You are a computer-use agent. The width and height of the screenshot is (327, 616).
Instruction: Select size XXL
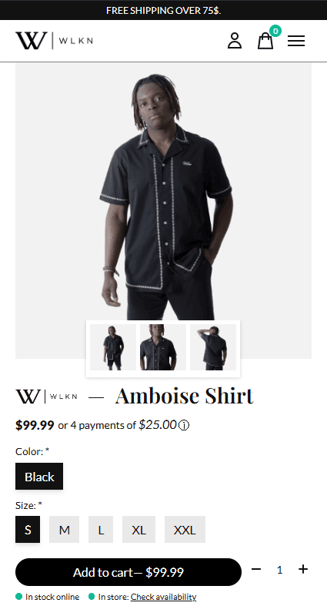pyautogui.click(x=185, y=530)
